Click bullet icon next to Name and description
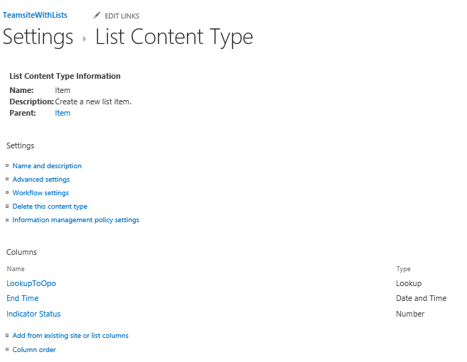Screen dimensions: 467x362 click(7, 165)
